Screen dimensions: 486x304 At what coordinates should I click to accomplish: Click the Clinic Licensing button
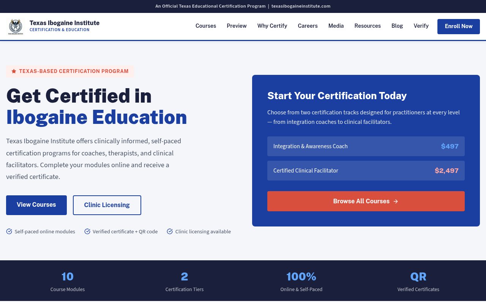(x=107, y=205)
